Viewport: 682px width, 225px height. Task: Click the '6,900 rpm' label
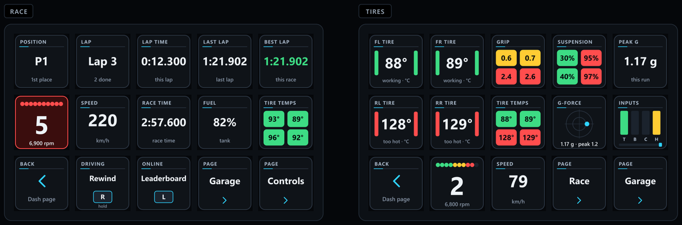click(x=41, y=143)
